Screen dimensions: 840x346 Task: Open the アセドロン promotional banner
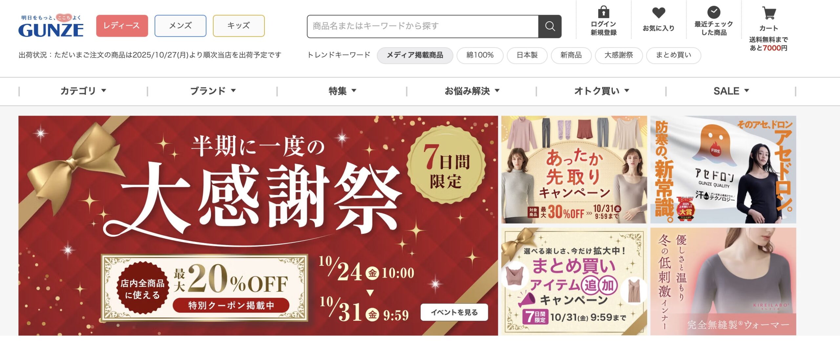coord(723,170)
